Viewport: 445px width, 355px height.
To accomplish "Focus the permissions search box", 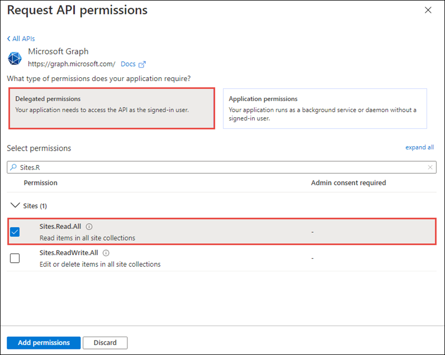I will [221, 167].
